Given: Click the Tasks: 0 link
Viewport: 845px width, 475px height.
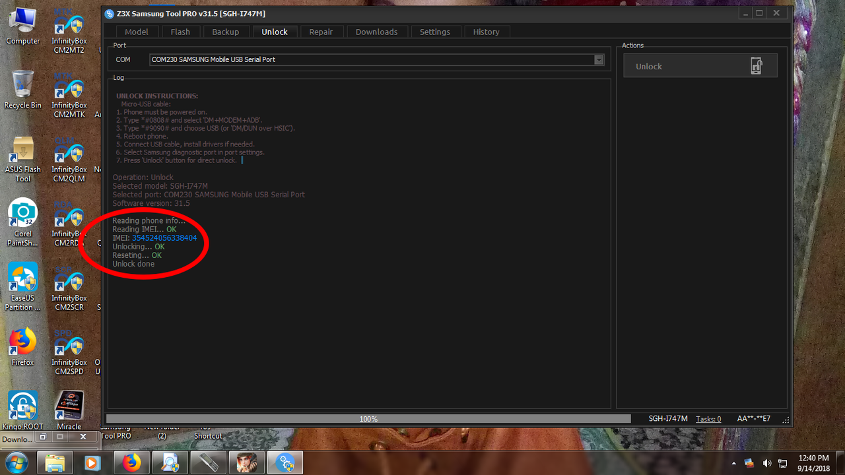Looking at the screenshot, I should coord(708,419).
